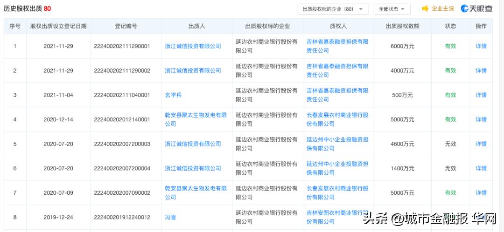Click the amount 6000万元
This screenshot has height=232, width=504.
pos(402,46)
